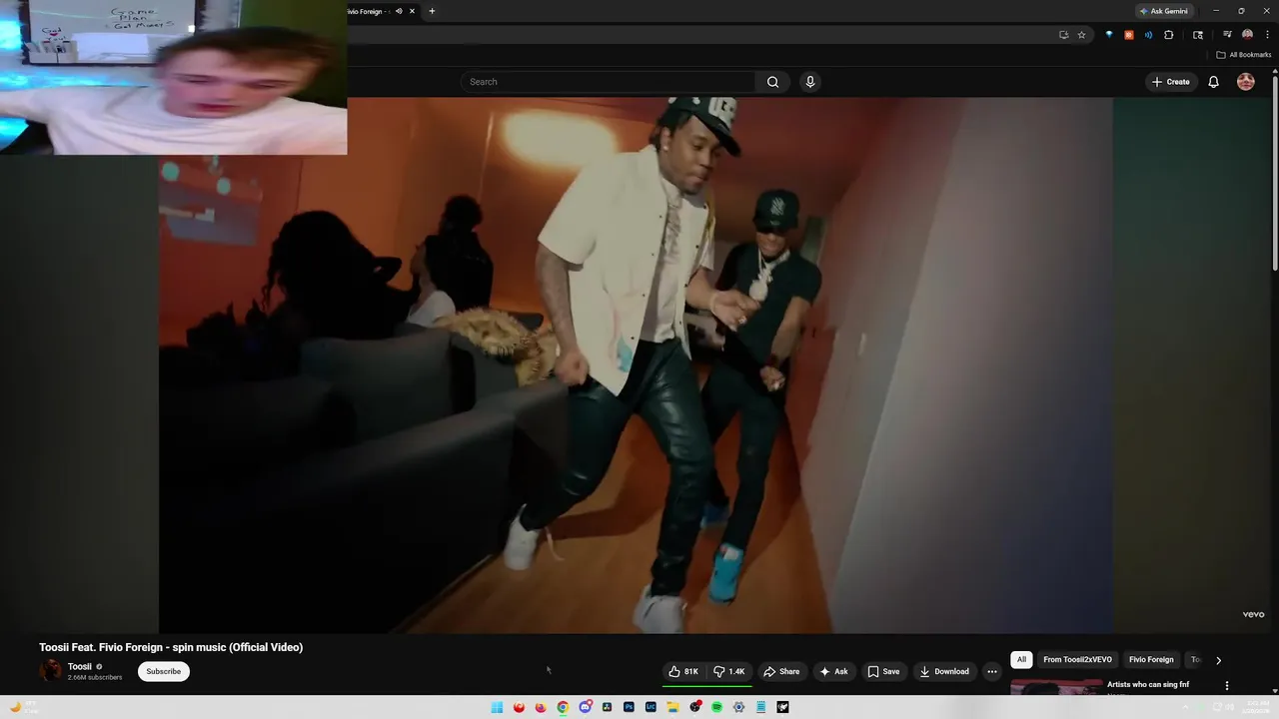Click Ask Gemini in Chrome
This screenshot has height=719, width=1279.
(x=1164, y=11)
